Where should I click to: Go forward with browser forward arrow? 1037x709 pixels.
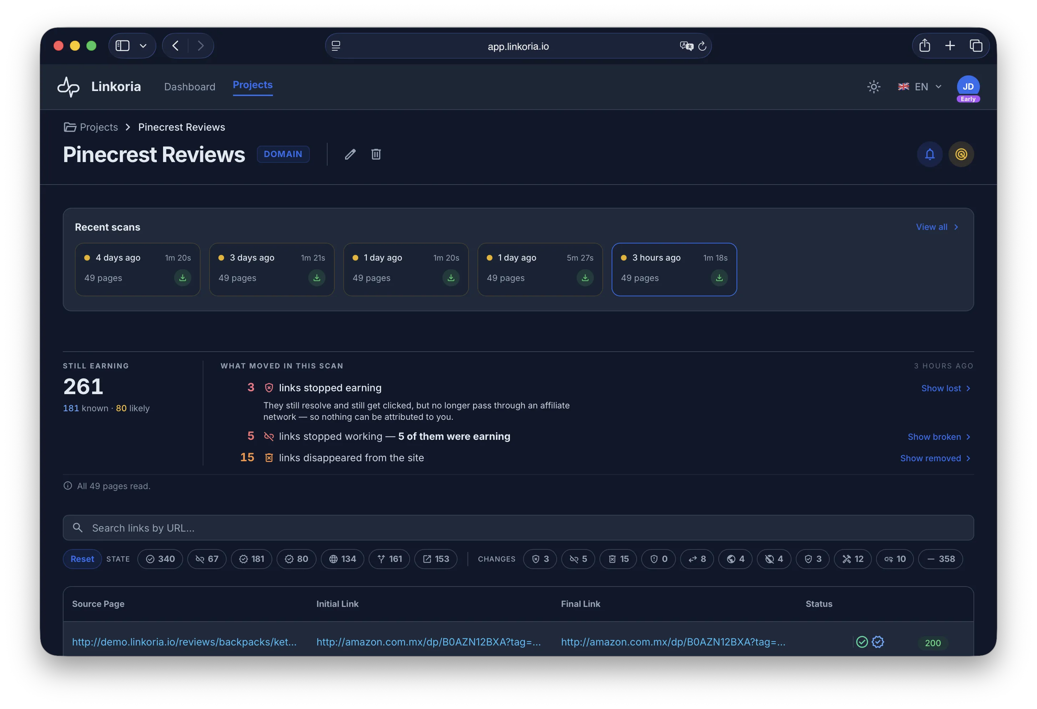click(x=201, y=46)
